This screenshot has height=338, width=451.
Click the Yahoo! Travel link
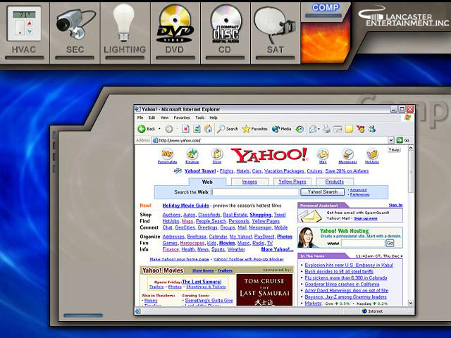199,171
